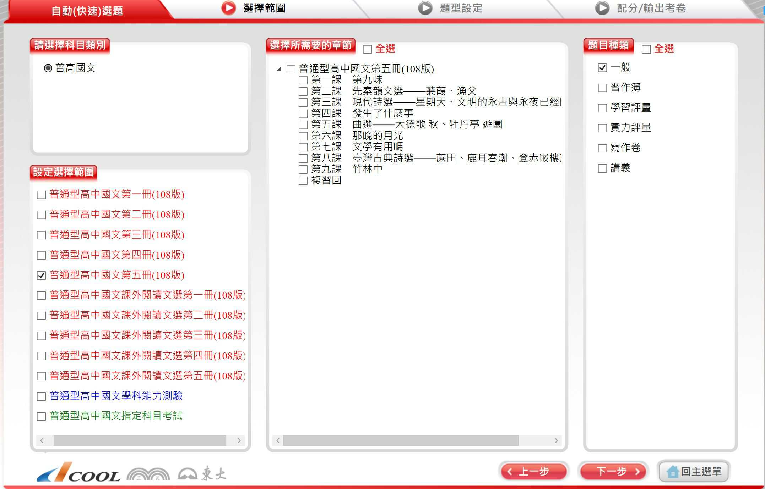
Task: Check 第一課 第九味 chapter
Action: click(x=303, y=80)
